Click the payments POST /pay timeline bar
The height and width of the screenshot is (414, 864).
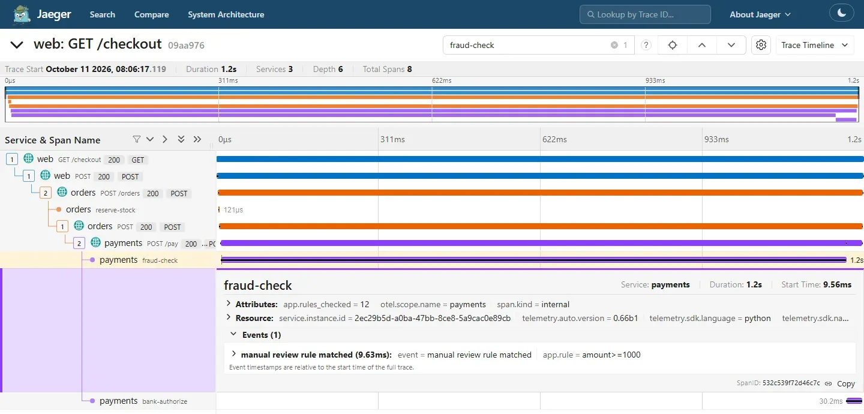(x=541, y=243)
